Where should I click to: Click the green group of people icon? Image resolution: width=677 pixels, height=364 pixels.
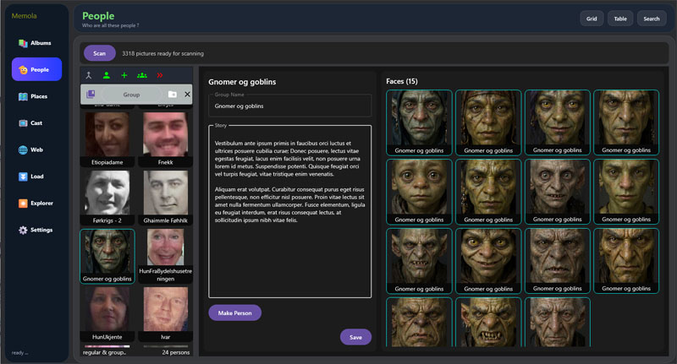click(x=142, y=75)
